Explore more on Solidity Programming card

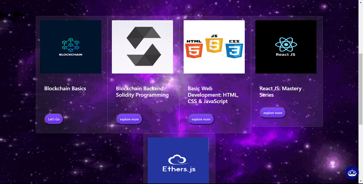click(129, 119)
